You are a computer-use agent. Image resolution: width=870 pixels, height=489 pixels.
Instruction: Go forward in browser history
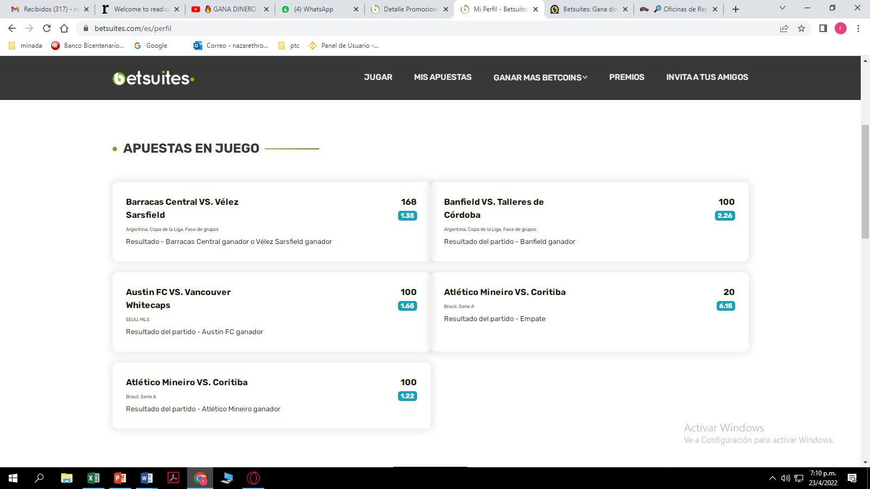point(29,28)
